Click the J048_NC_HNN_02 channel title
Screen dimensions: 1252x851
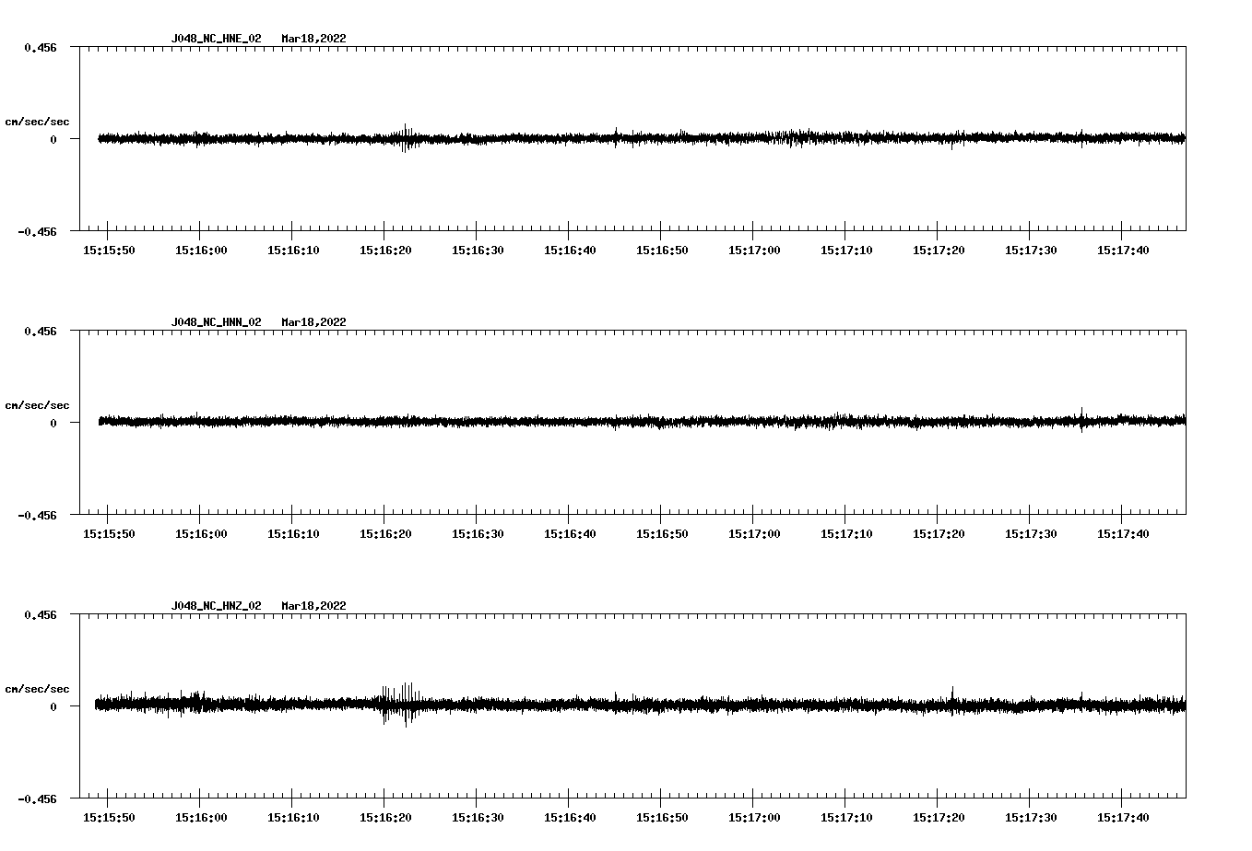click(x=216, y=322)
